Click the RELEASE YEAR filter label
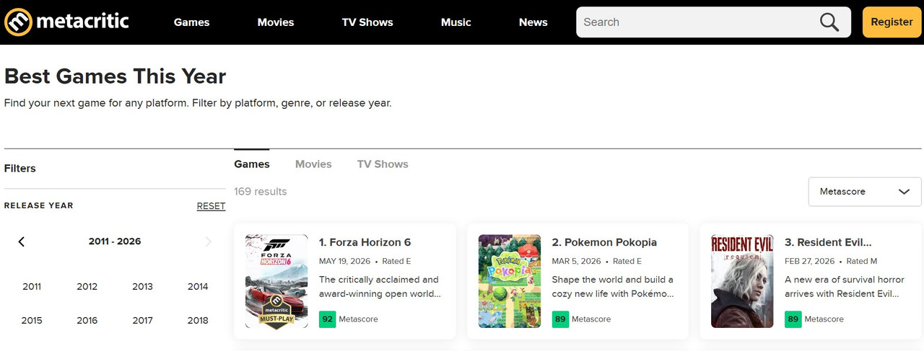The image size is (924, 351). [x=39, y=206]
